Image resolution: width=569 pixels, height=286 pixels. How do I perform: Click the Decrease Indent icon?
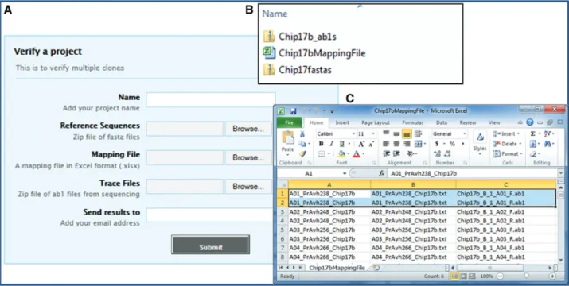click(386, 154)
